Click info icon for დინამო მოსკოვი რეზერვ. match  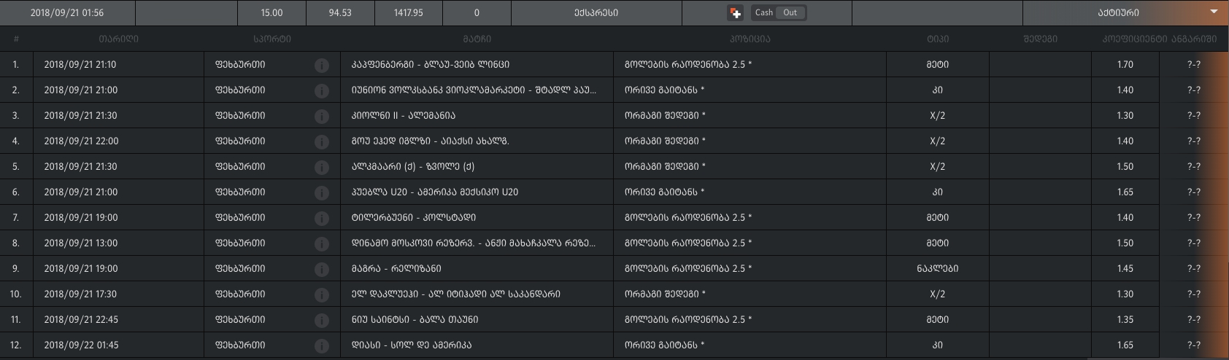click(321, 243)
